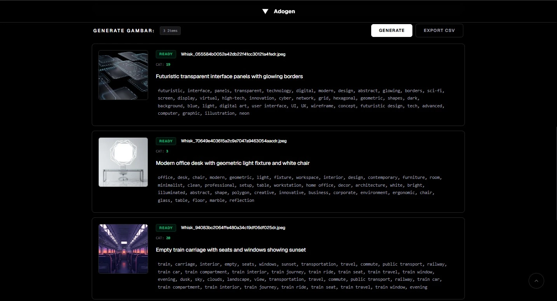Image resolution: width=557 pixels, height=301 pixels.
Task: Export results using EXPORT CSV
Action: [x=439, y=30]
